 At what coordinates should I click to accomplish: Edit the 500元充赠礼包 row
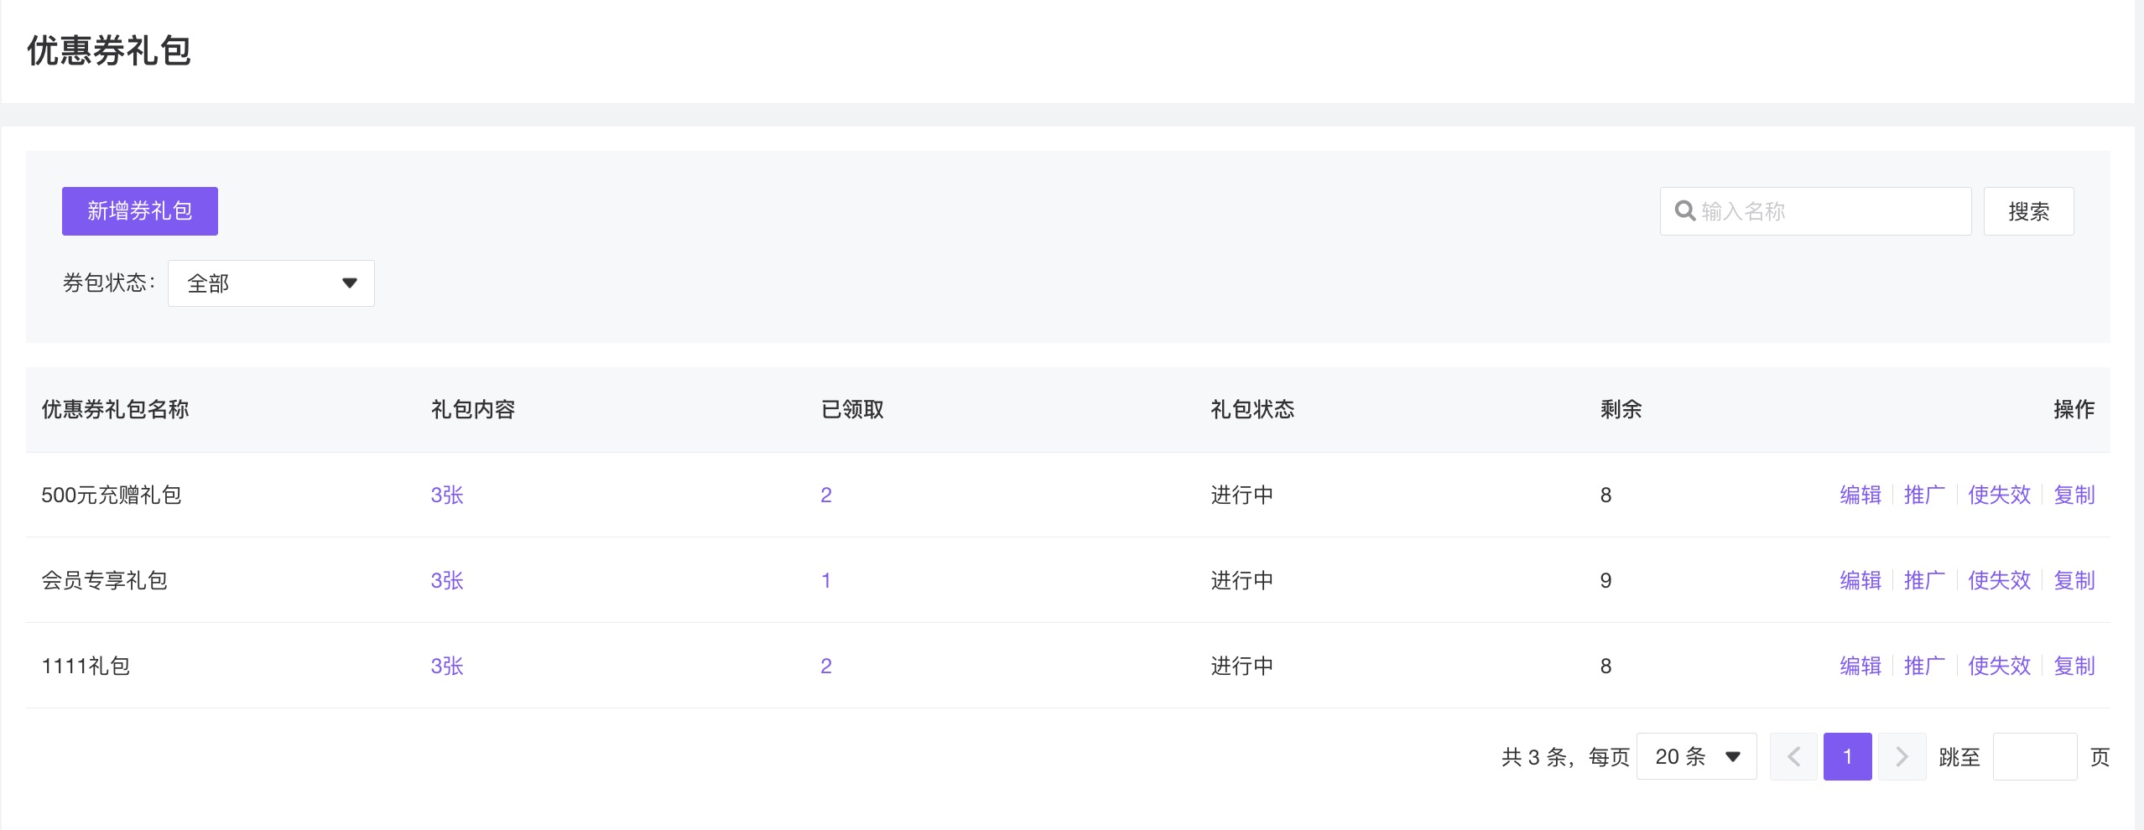(x=1860, y=495)
